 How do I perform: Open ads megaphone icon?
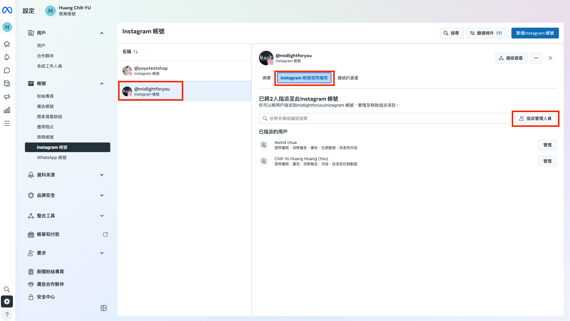[7, 97]
